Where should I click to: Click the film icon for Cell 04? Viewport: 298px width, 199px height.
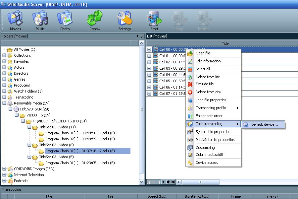(x=155, y=75)
